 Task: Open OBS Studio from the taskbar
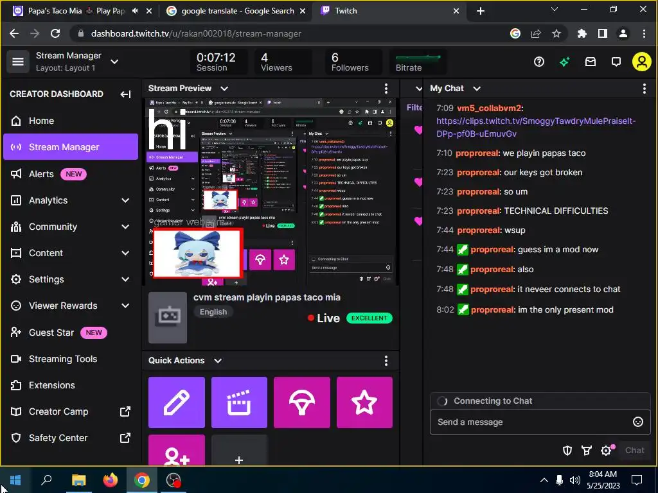pyautogui.click(x=173, y=480)
